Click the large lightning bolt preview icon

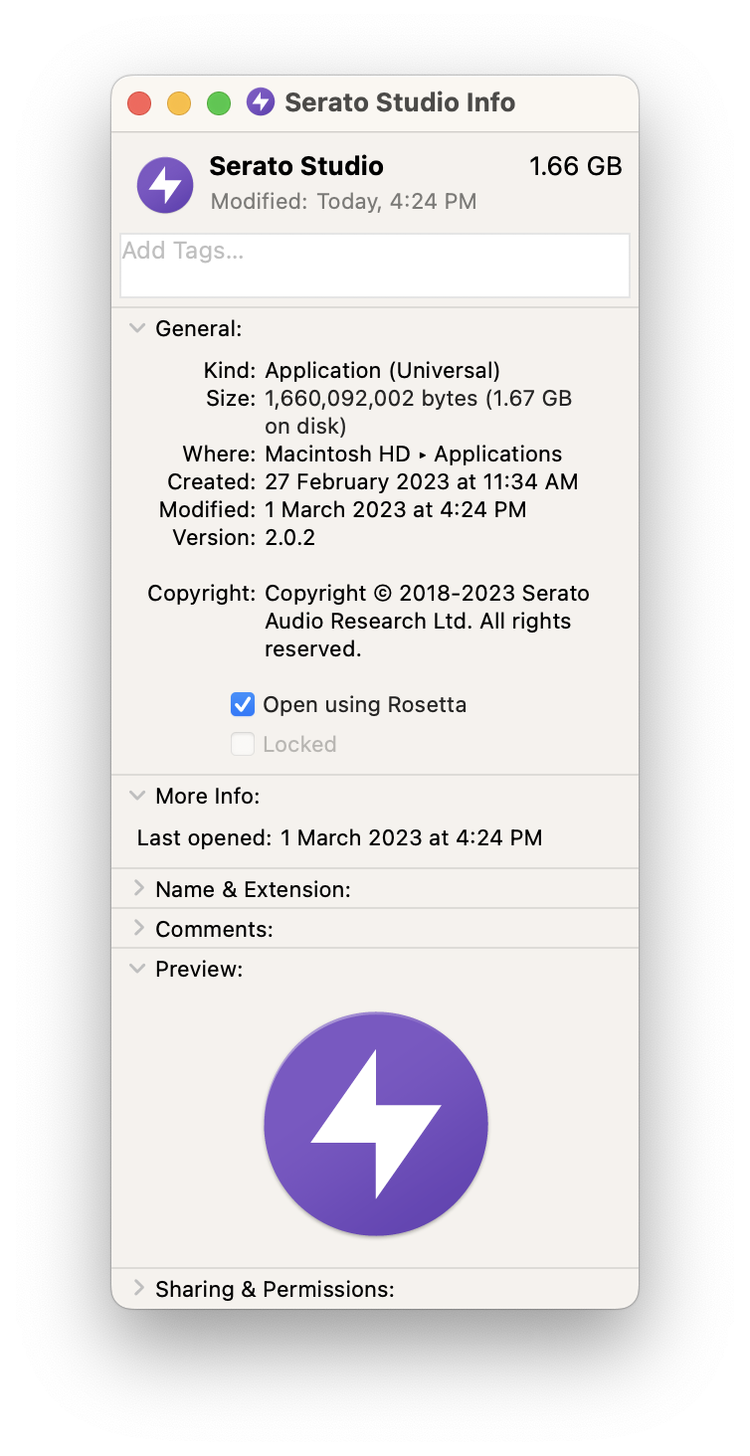point(376,1124)
